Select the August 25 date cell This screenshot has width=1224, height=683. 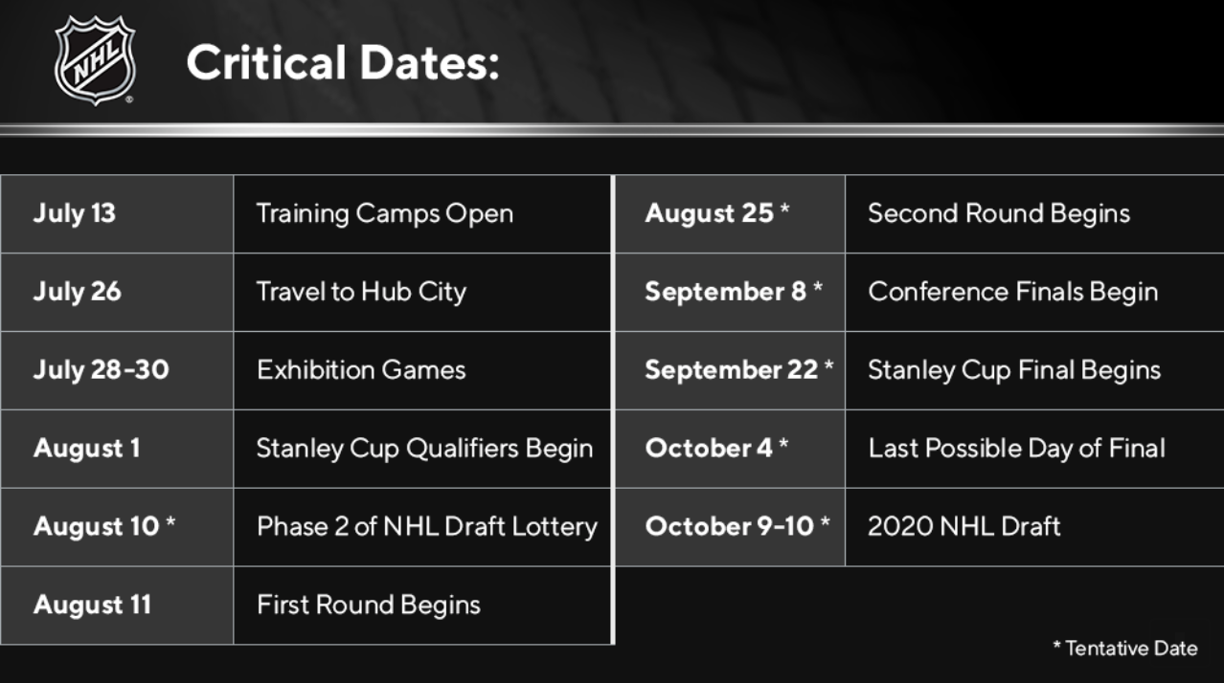[x=730, y=213]
